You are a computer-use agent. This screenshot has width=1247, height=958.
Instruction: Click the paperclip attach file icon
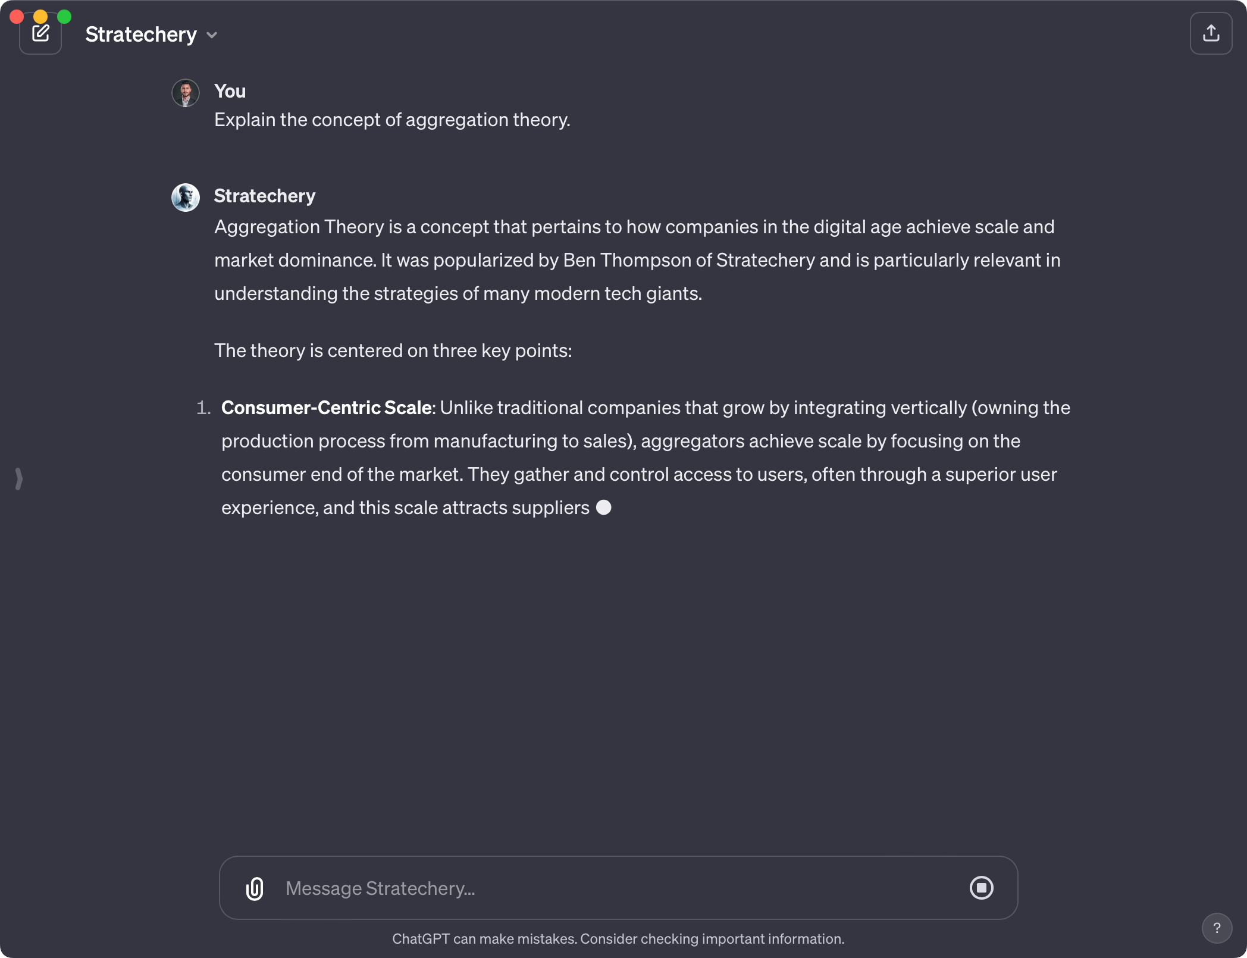(255, 888)
